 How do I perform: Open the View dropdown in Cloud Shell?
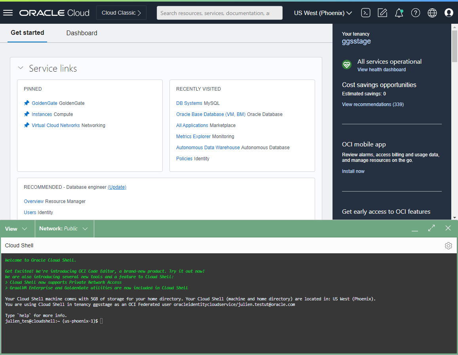tap(16, 228)
